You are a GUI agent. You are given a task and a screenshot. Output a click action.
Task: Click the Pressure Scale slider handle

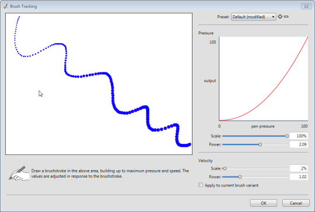[x=287, y=136]
